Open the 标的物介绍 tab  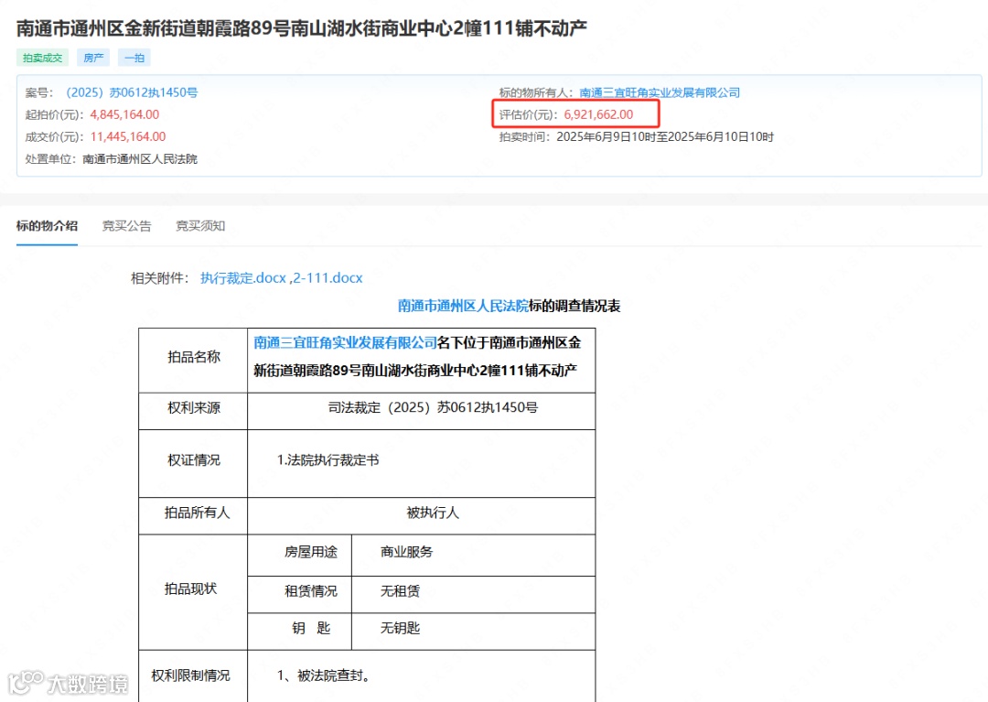(47, 225)
